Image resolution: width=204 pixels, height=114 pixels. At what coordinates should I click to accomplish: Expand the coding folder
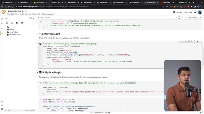point(5,29)
